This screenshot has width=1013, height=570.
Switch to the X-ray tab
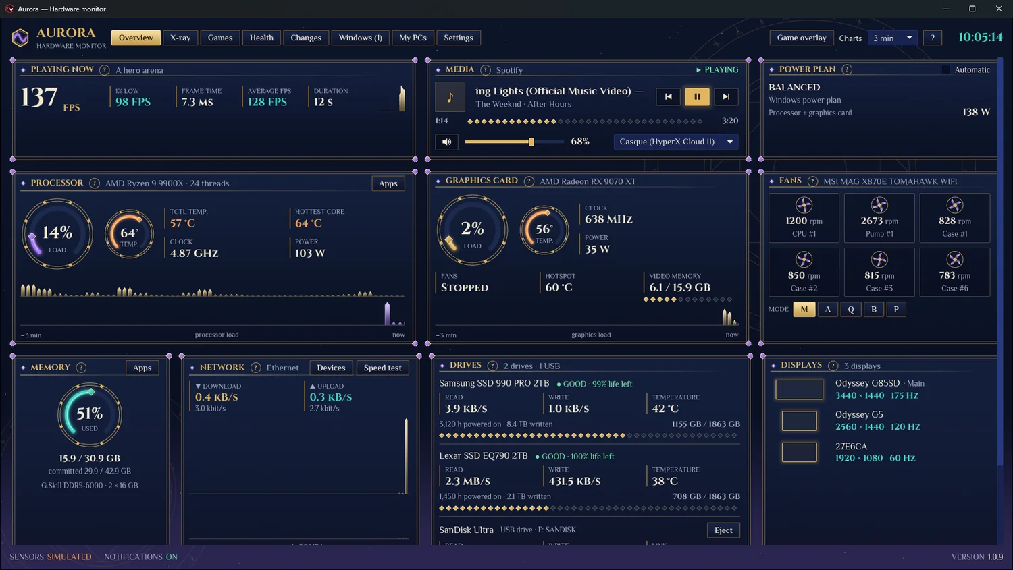point(180,38)
